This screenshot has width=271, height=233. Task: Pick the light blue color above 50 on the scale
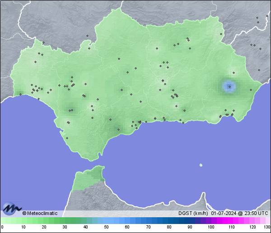[106, 220]
